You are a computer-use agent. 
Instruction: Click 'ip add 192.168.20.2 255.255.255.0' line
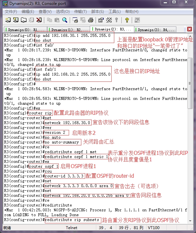[73, 74]
